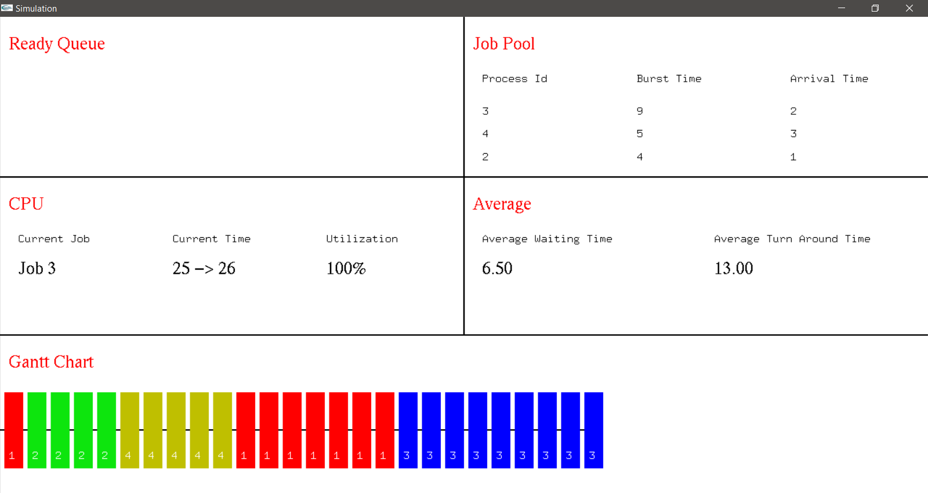Screen dimensions: 928x493
Task: Click the Gantt Chart heading
Action: [51, 362]
